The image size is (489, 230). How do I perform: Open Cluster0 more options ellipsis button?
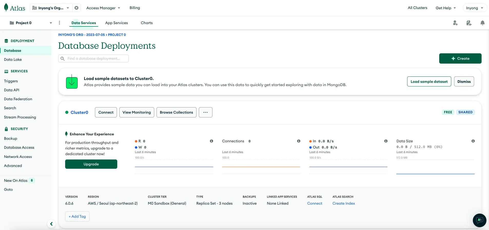click(x=206, y=112)
